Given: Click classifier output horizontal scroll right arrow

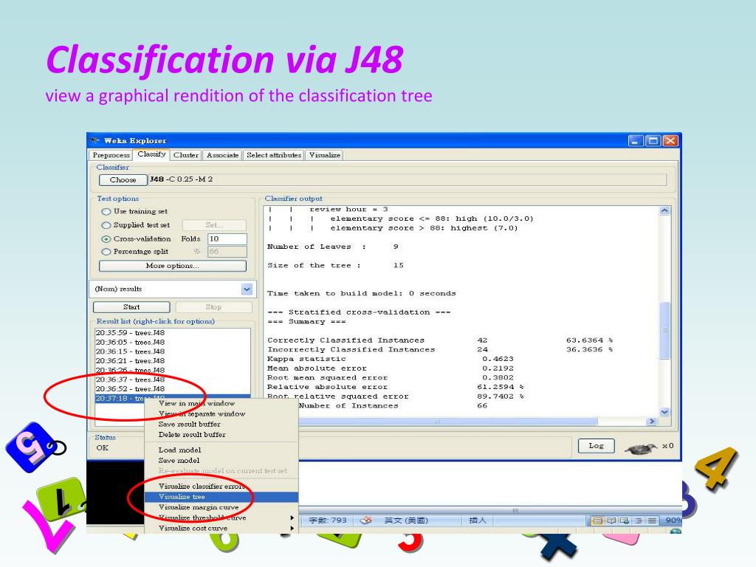Looking at the screenshot, I should pyautogui.click(x=651, y=422).
